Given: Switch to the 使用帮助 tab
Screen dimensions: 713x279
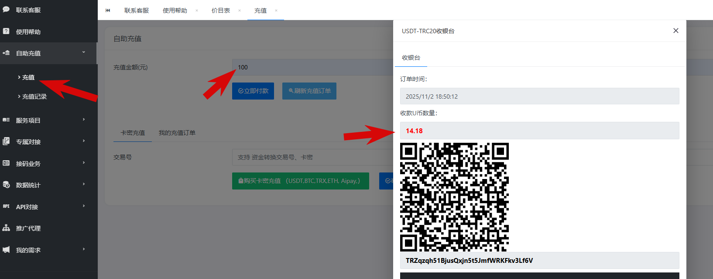Looking at the screenshot, I should click(x=175, y=10).
